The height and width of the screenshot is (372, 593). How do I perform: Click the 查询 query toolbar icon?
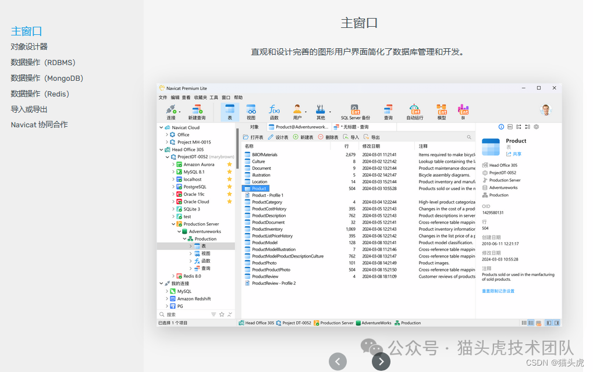point(388,112)
